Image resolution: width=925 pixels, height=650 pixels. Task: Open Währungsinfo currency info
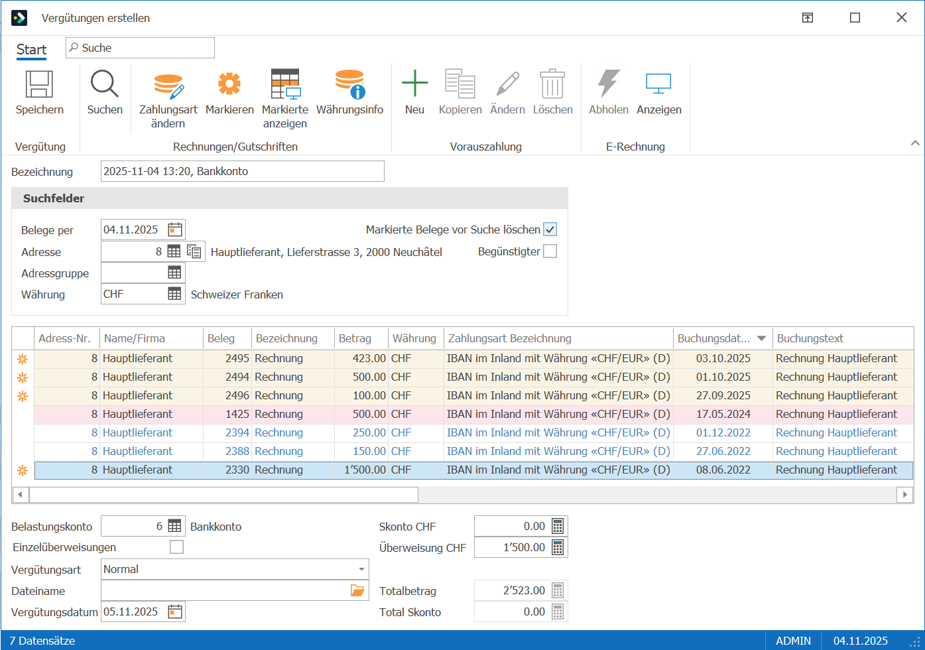(x=349, y=84)
